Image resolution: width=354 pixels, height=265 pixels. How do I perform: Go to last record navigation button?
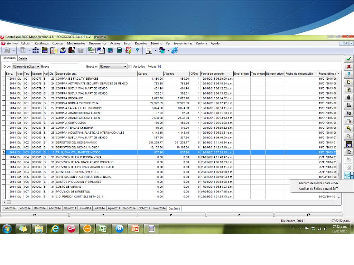point(240,215)
